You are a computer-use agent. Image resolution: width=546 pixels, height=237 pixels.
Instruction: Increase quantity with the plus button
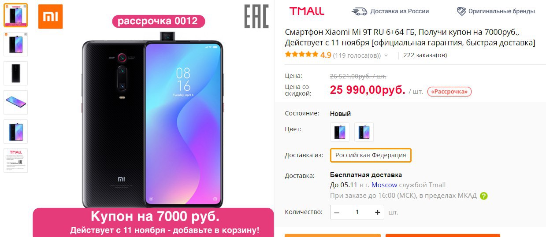377,212
